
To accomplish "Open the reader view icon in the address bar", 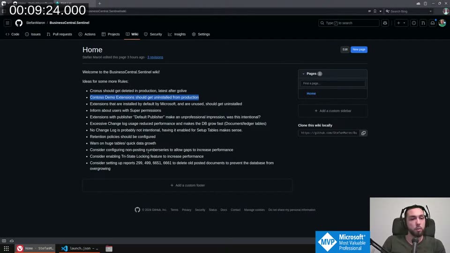I will click(369, 11).
